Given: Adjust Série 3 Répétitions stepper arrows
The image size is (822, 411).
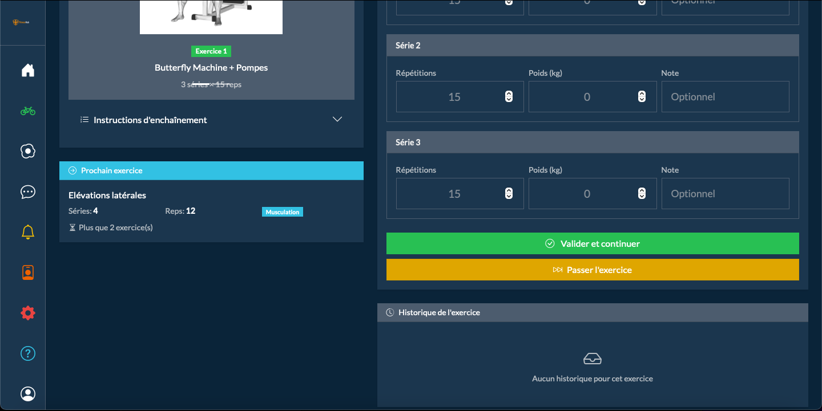Looking at the screenshot, I should [x=509, y=194].
